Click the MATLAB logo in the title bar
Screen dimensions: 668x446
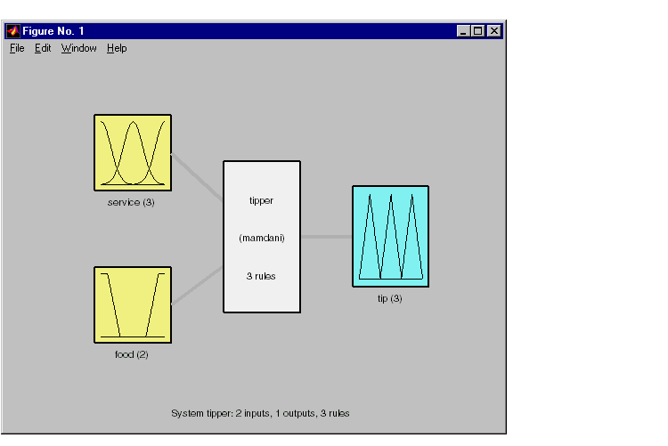(x=12, y=31)
